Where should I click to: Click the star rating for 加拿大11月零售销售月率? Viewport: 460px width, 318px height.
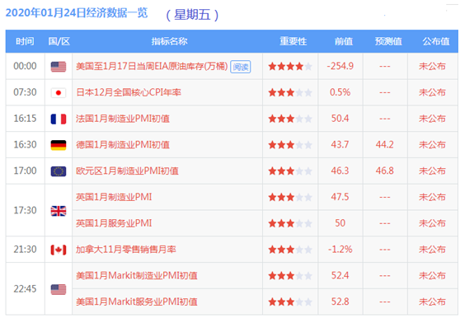pyautogui.click(x=290, y=250)
